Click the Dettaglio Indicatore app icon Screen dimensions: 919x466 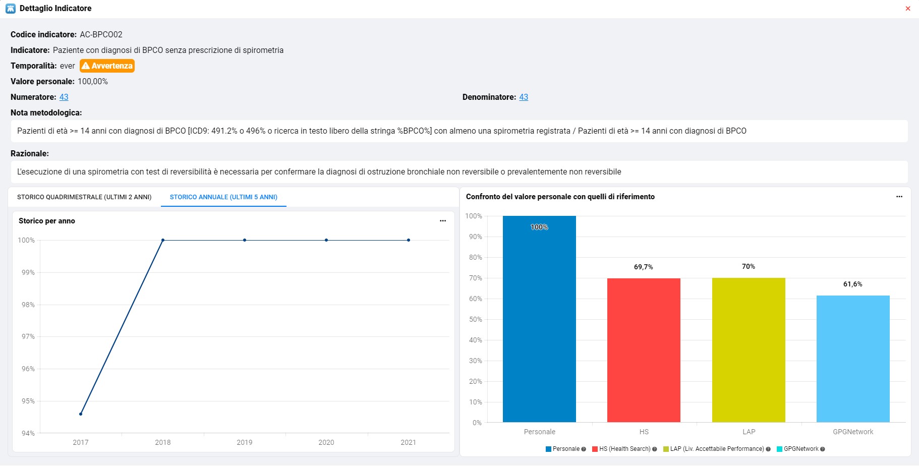(x=11, y=9)
